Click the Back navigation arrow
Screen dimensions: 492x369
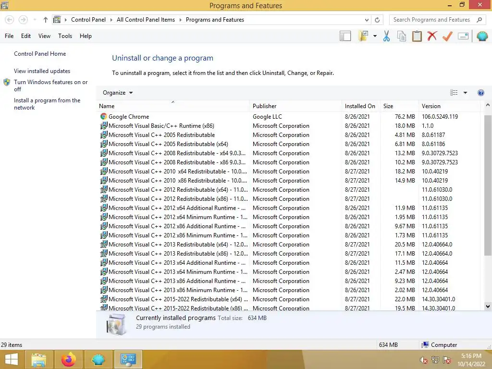tap(10, 20)
